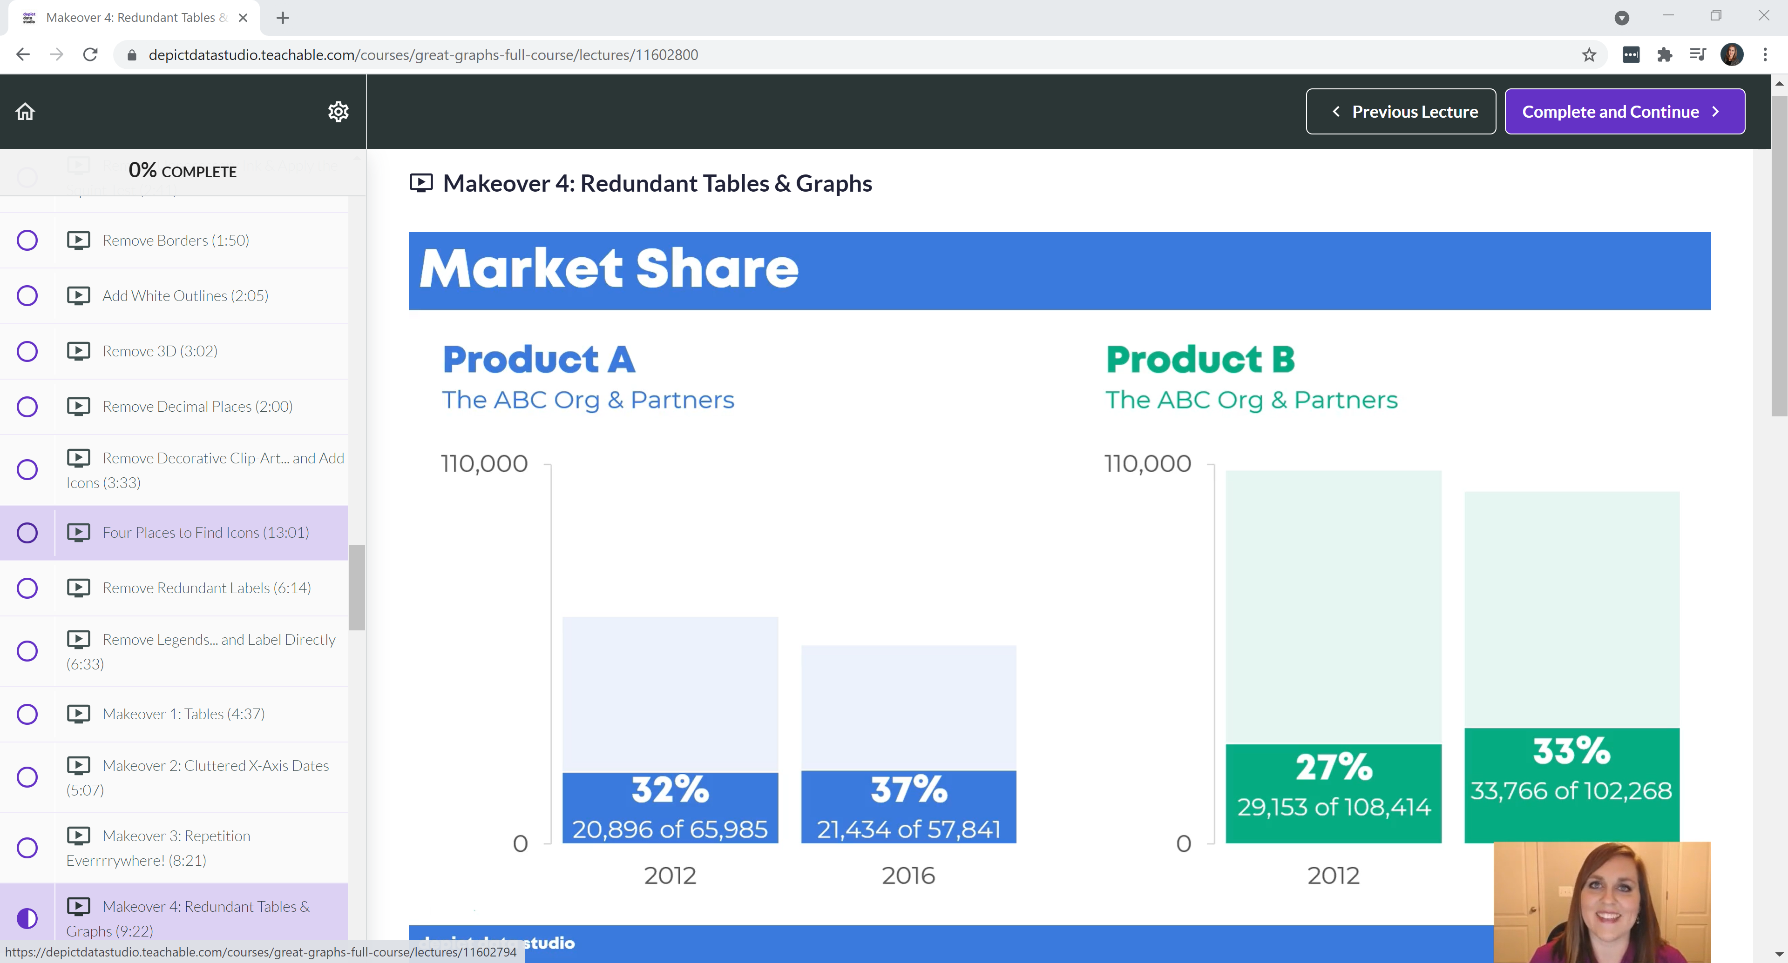Toggle completion circle for Remove Decorative Clip-Art
This screenshot has height=963, width=1788.
pos(27,469)
